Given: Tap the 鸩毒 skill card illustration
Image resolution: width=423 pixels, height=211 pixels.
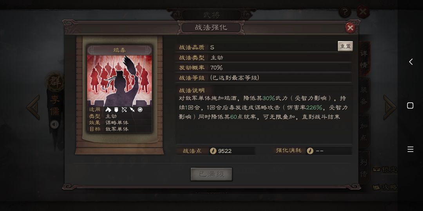Looking at the screenshot, I should tap(119, 81).
